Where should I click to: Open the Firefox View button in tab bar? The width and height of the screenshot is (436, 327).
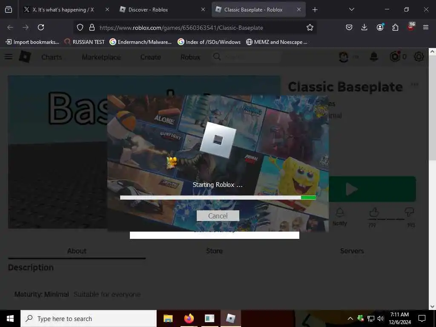click(9, 9)
